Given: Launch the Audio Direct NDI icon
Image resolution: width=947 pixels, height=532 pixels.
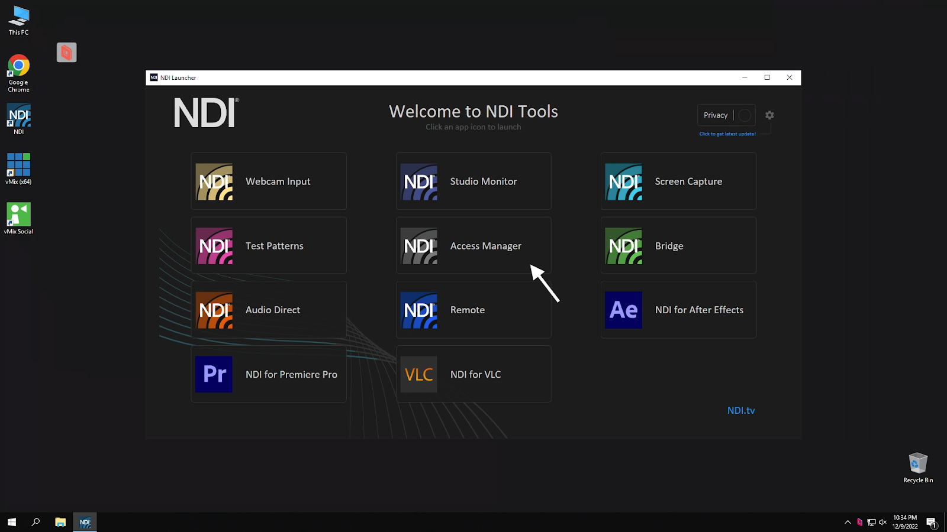Looking at the screenshot, I should click(x=214, y=310).
